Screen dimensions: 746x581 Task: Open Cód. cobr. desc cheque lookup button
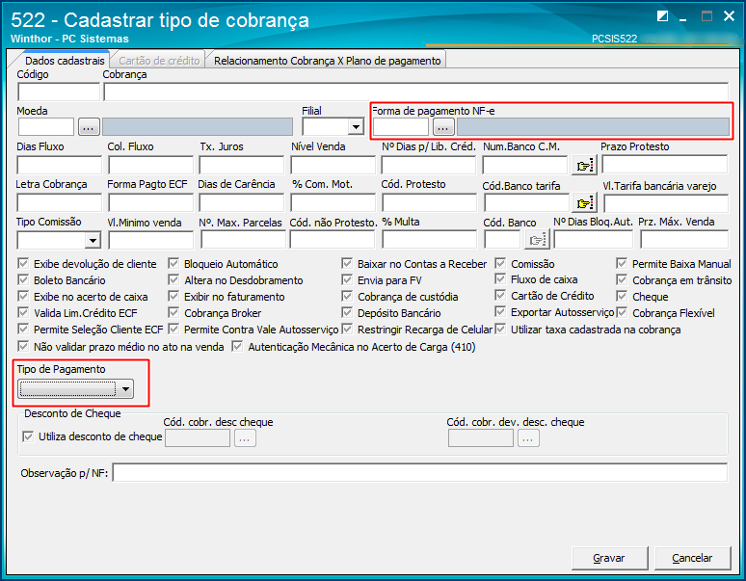pos(245,438)
